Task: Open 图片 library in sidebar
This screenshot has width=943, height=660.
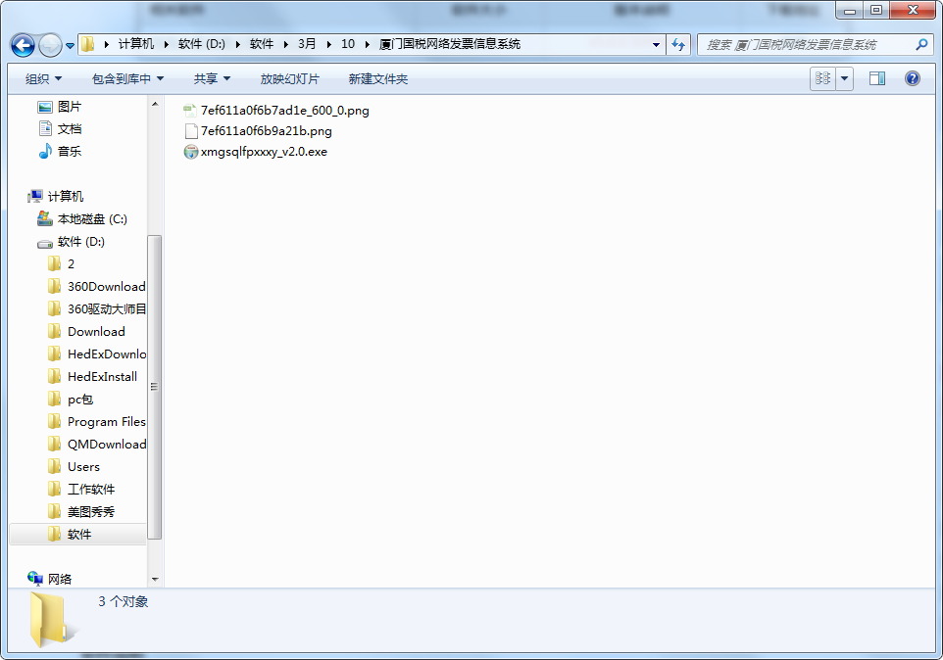Action: tap(70, 107)
